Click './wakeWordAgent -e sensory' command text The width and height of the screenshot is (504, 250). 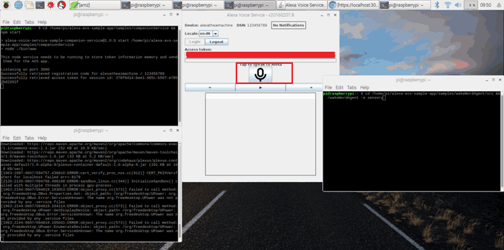354,97
